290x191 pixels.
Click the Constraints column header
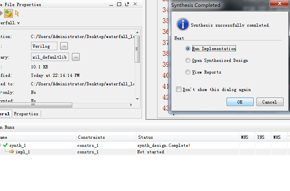coord(106,137)
